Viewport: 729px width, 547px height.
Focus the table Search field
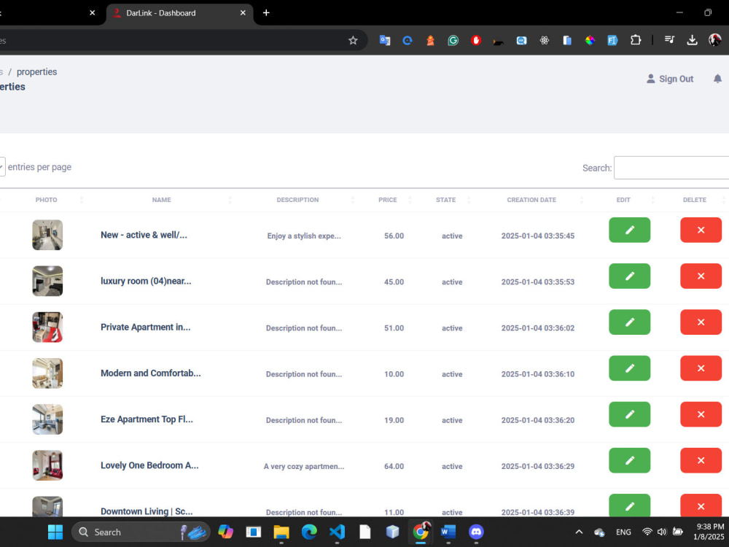(x=671, y=168)
